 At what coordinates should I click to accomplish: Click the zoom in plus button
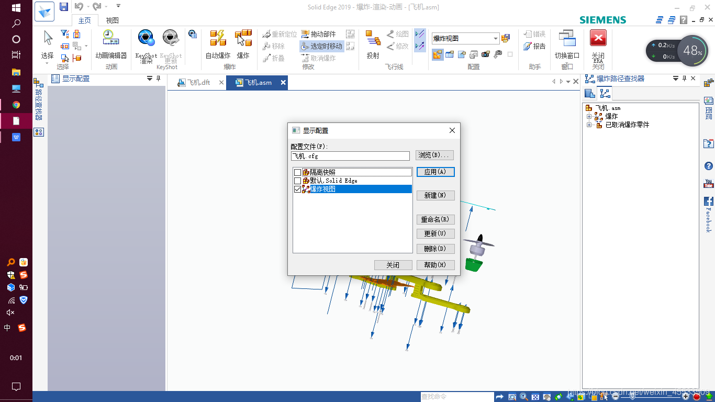[x=686, y=397]
